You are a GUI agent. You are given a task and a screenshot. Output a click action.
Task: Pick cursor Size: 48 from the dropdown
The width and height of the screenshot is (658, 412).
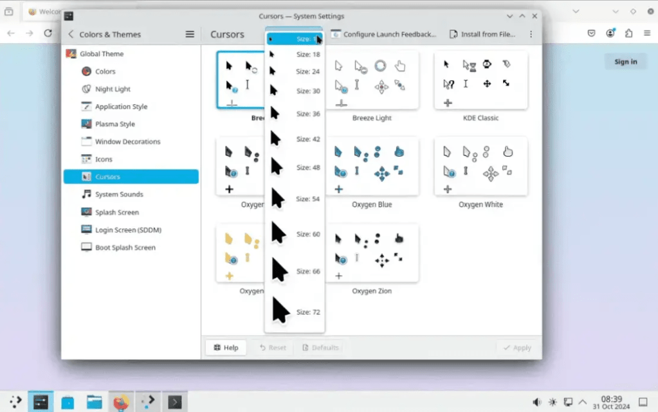click(295, 167)
